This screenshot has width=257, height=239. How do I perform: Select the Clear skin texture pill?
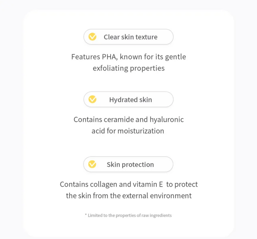click(128, 37)
